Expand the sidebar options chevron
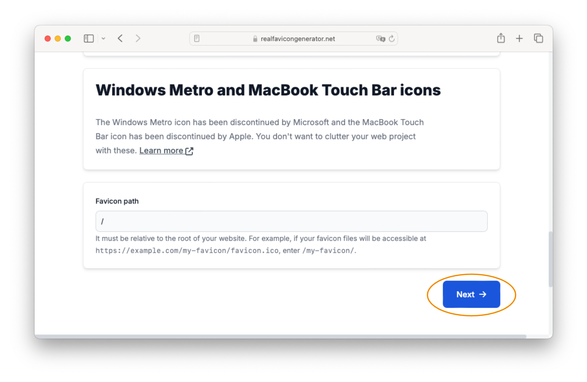587x382 pixels. (103, 39)
